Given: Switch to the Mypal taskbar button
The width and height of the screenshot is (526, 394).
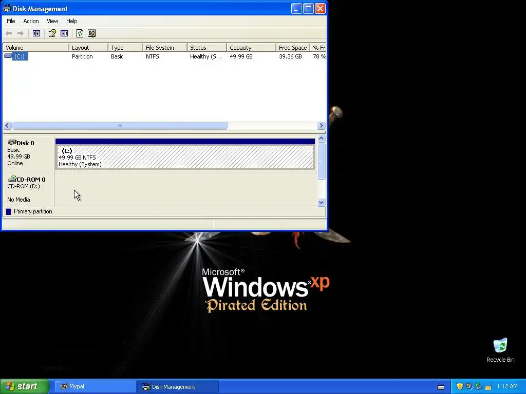Looking at the screenshot, I should [x=95, y=387].
